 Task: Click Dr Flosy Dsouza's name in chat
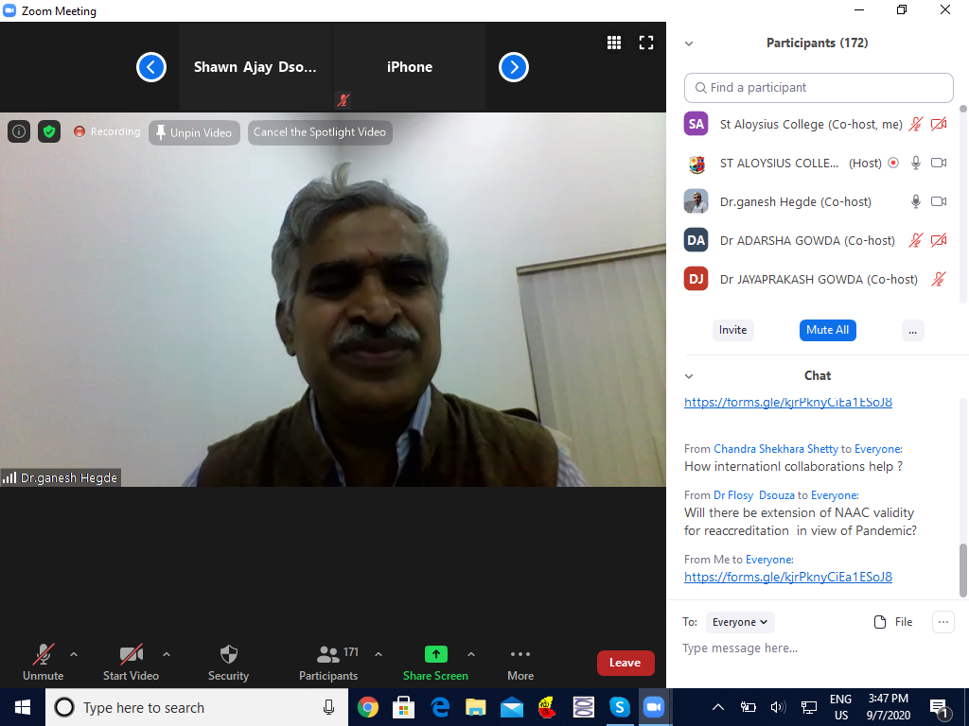(754, 495)
